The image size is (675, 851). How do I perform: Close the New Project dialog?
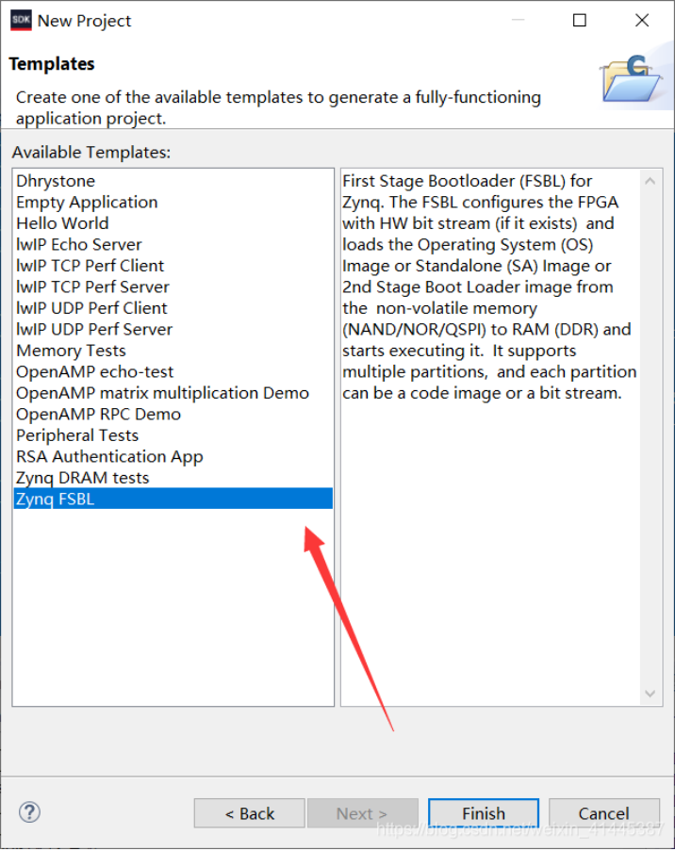642,20
